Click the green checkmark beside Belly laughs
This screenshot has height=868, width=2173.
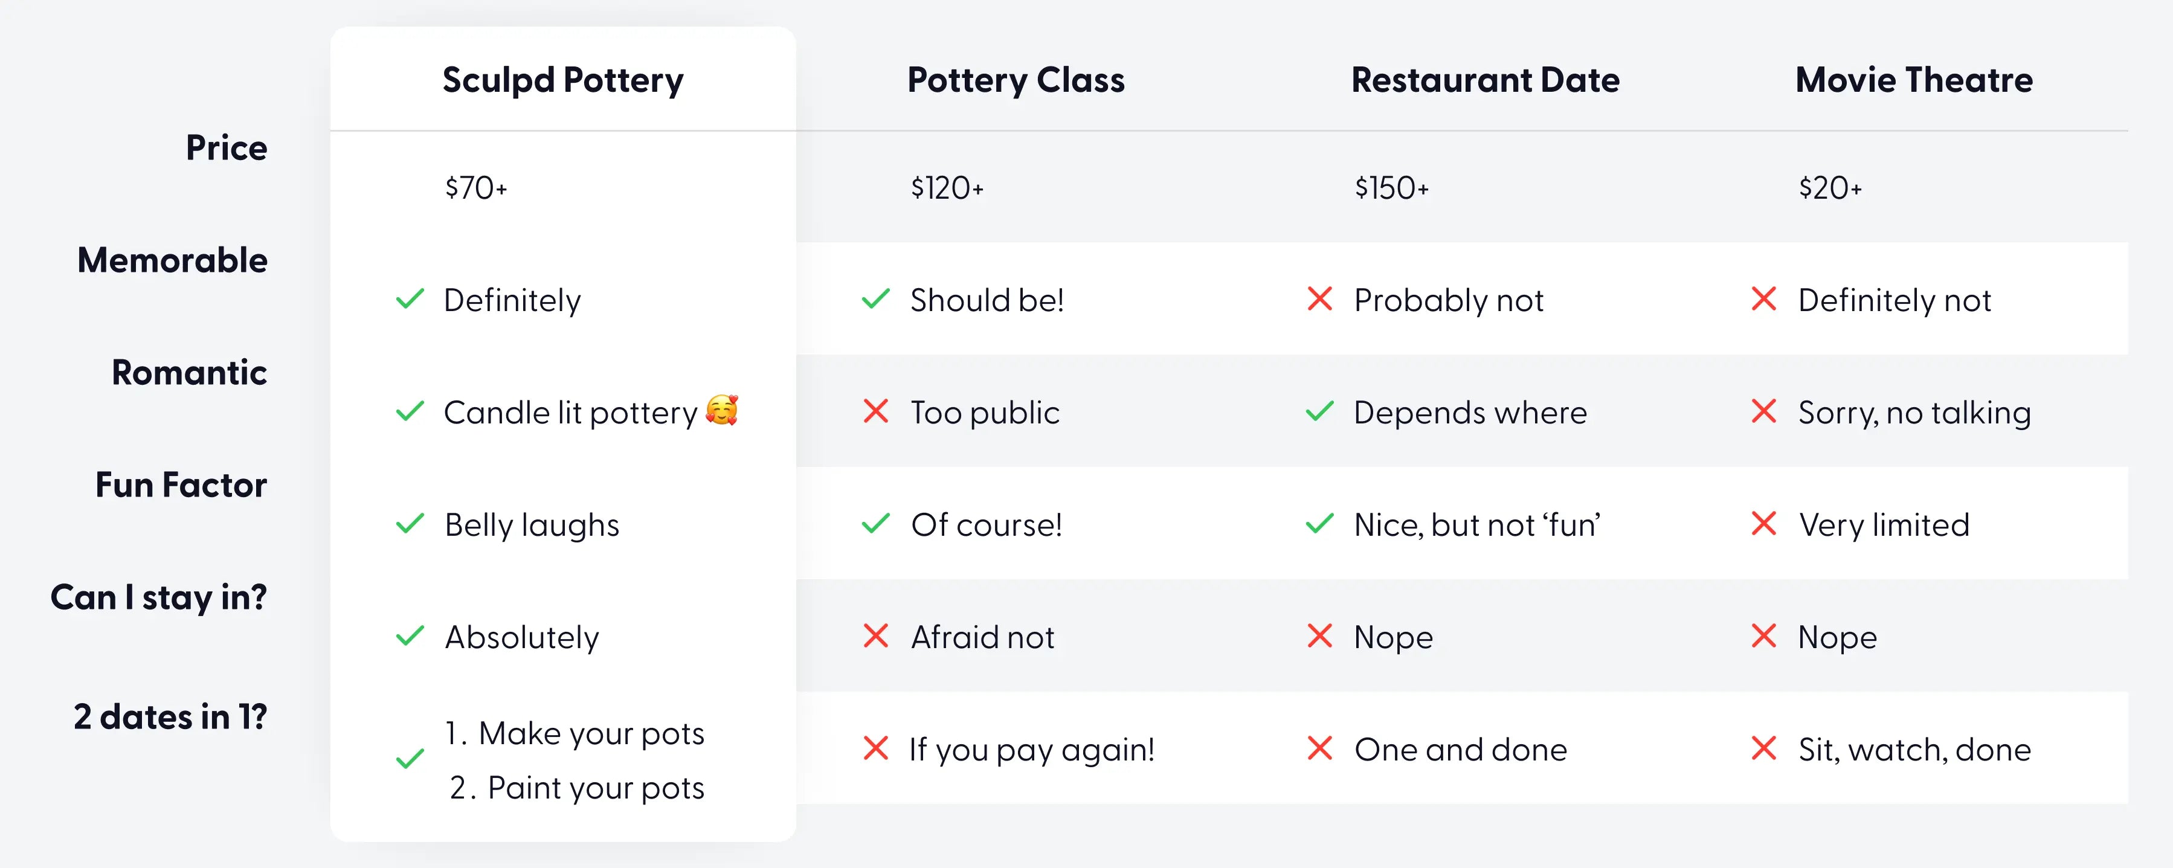(x=410, y=524)
